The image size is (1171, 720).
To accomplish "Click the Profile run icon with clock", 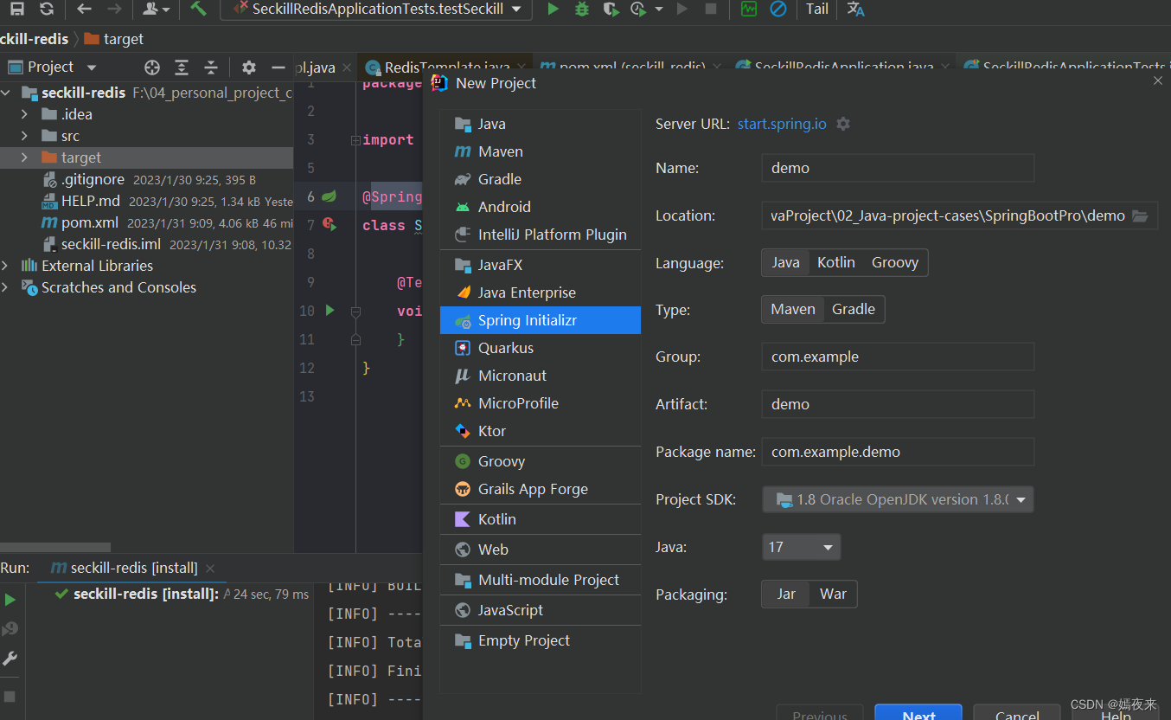I will click(x=638, y=9).
